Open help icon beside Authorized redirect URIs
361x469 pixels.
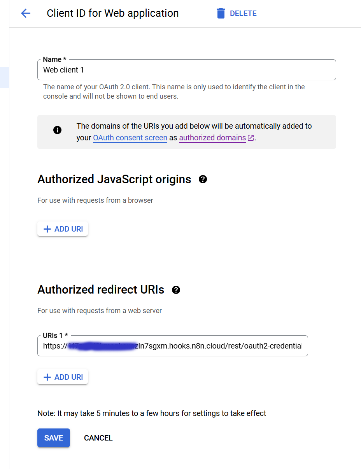[176, 290]
